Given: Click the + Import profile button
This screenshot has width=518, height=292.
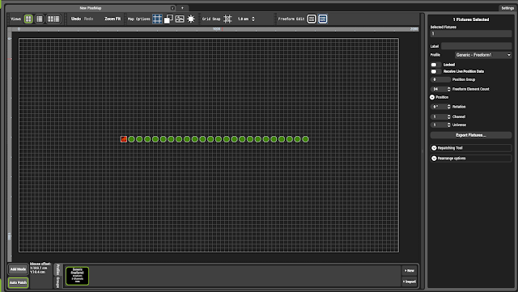Looking at the screenshot, I should tap(410, 281).
